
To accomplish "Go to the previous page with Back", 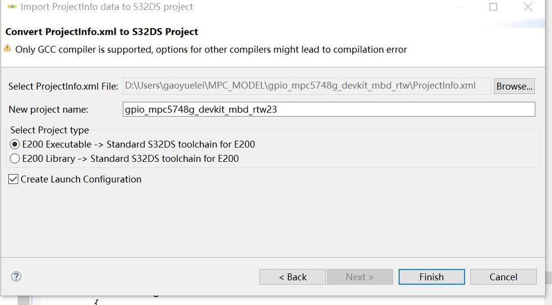I will (293, 277).
